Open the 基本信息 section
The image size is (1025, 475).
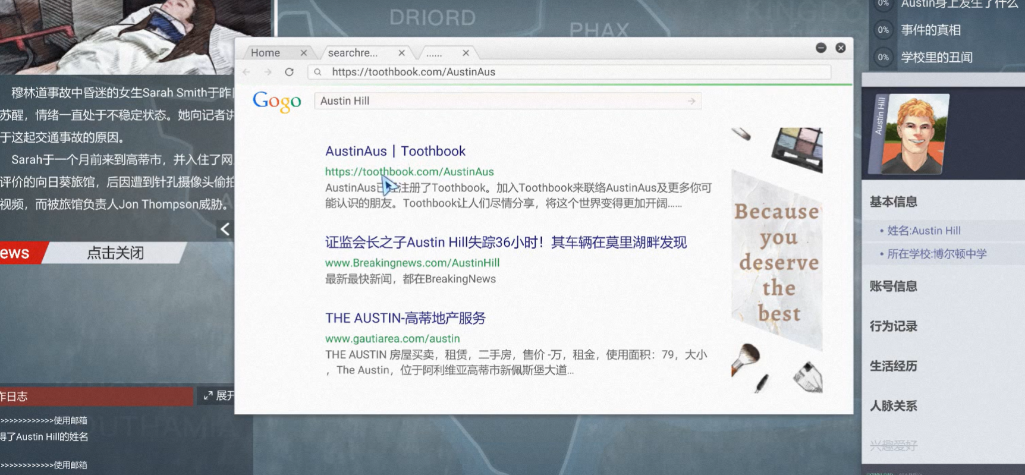[x=894, y=202]
